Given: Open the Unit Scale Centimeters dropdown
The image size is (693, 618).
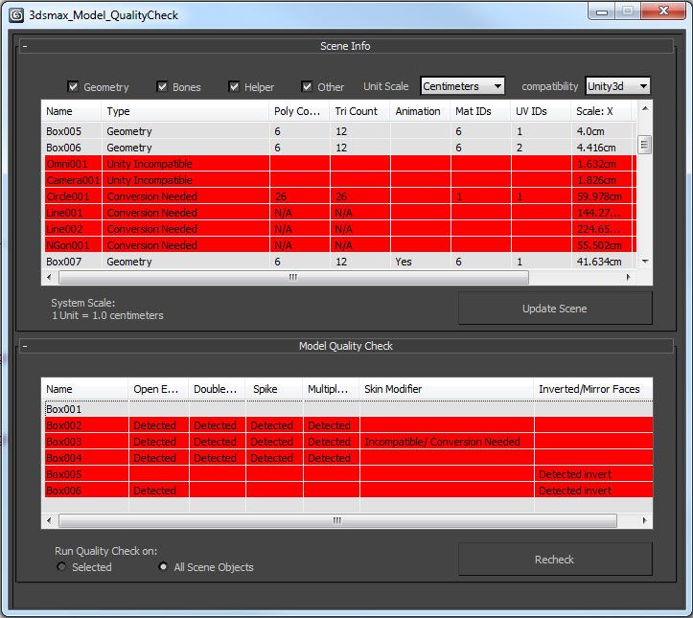Looking at the screenshot, I should pos(462,86).
